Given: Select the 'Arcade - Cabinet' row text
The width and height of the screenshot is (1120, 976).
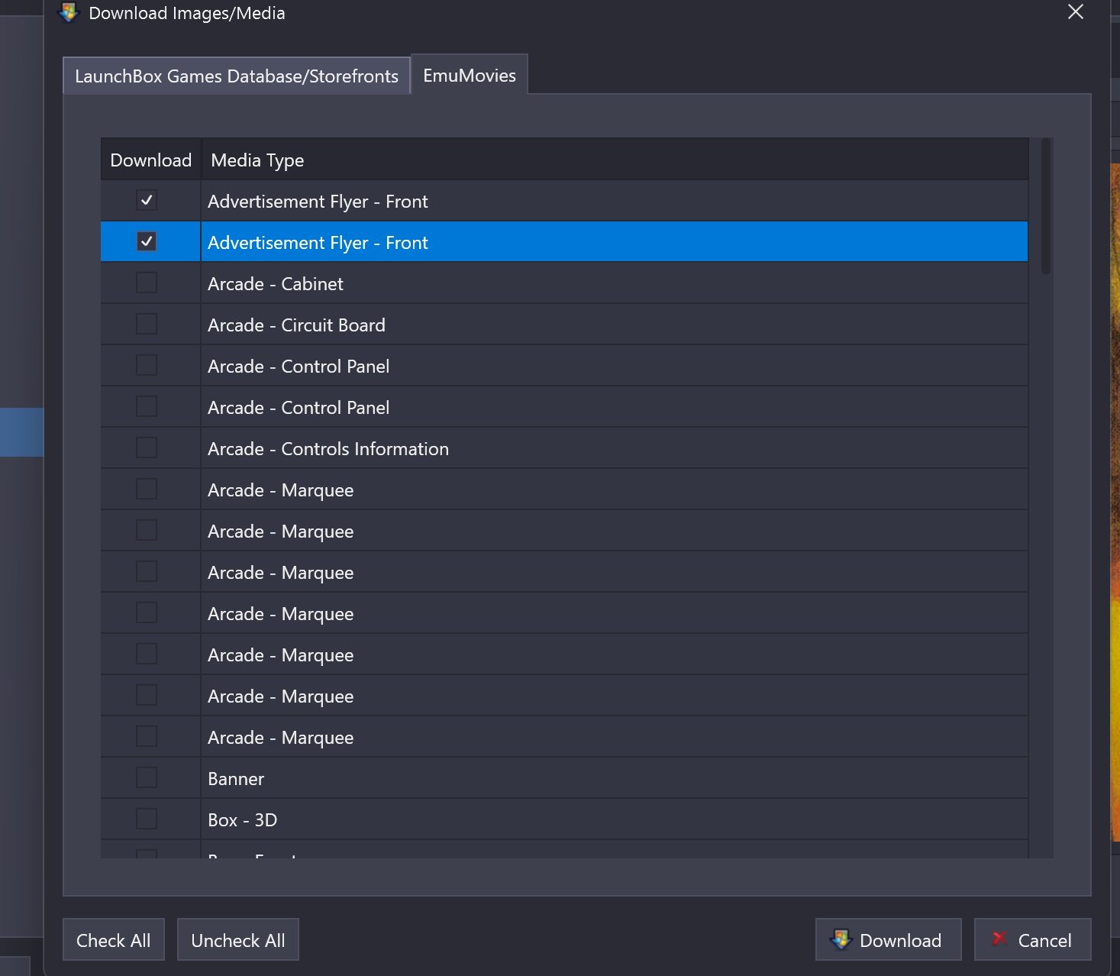Looking at the screenshot, I should 276,284.
